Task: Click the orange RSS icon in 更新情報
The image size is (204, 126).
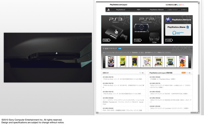Action: (x=183, y=73)
